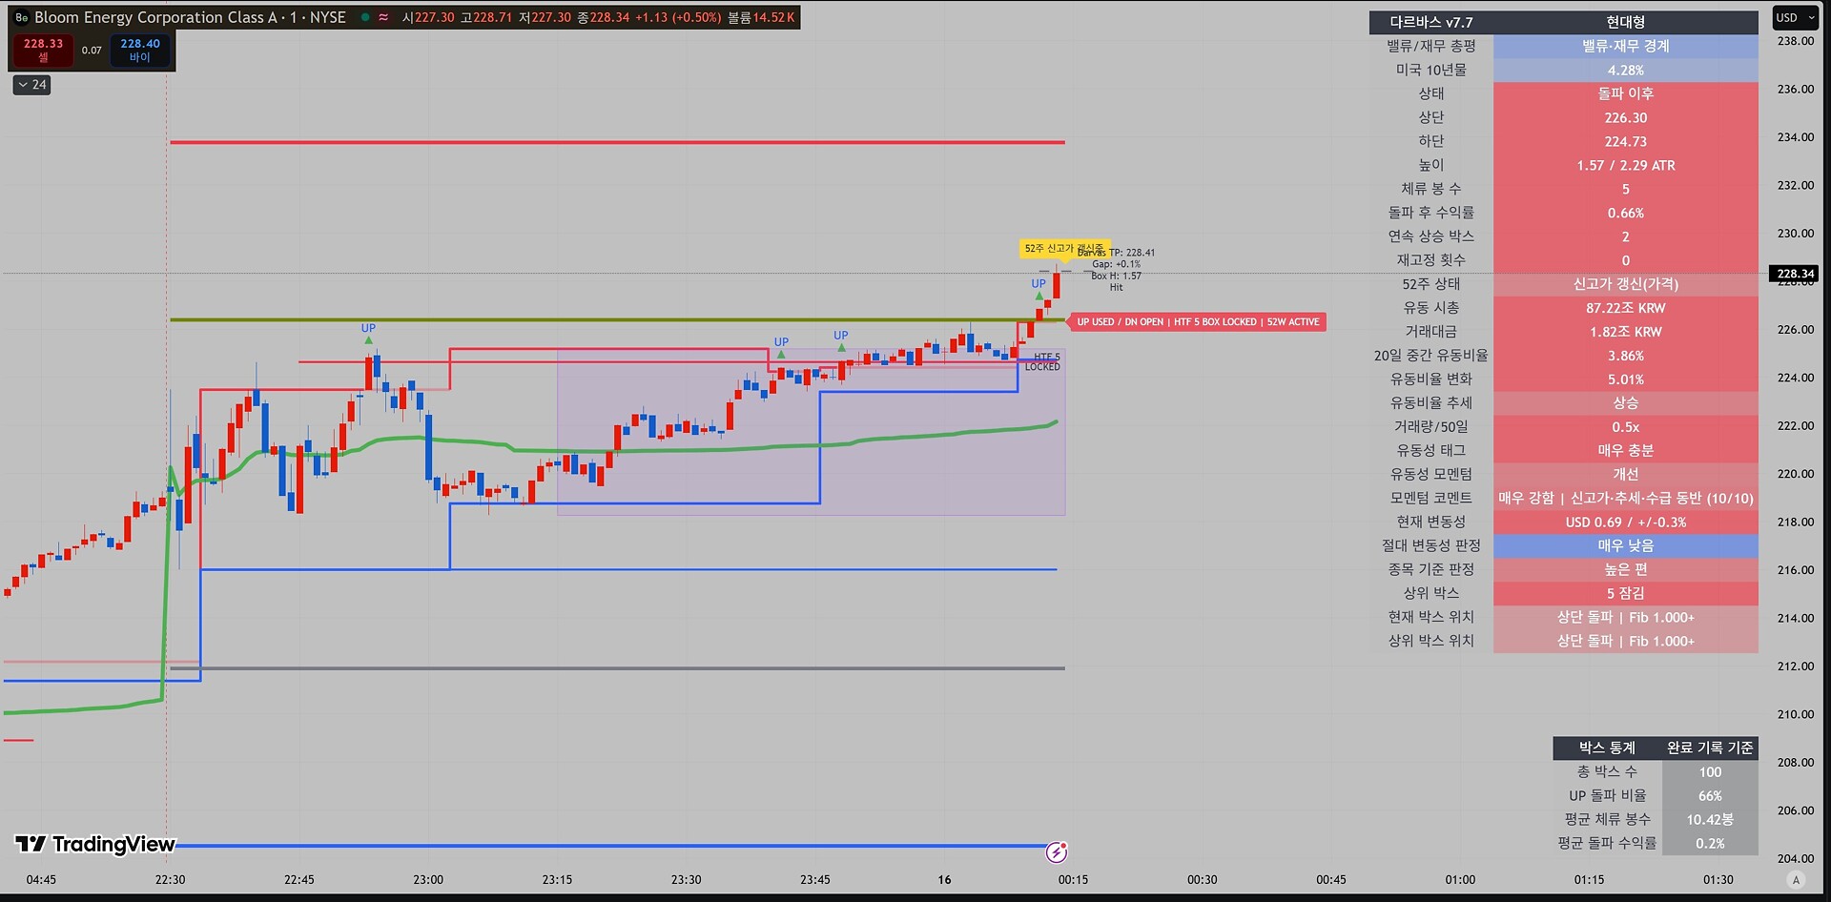Click the 23:00 time axis label
This screenshot has width=1831, height=902.
(x=428, y=880)
